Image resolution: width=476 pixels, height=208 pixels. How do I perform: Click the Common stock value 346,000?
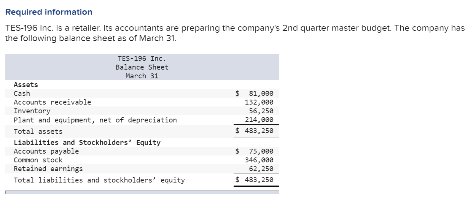[x=259, y=160]
